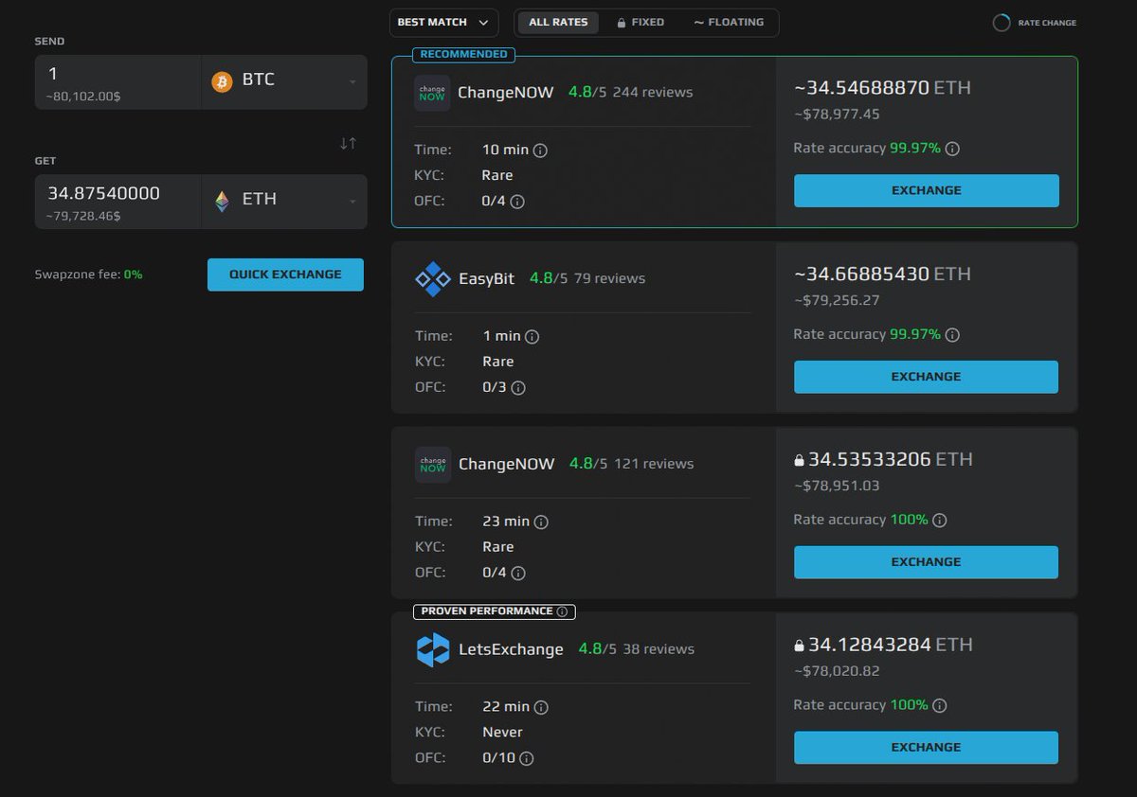
Task: Open 121 reviews for ChangeNOW
Action: click(x=654, y=464)
